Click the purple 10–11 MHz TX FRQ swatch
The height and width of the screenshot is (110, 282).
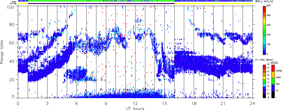[264, 92]
